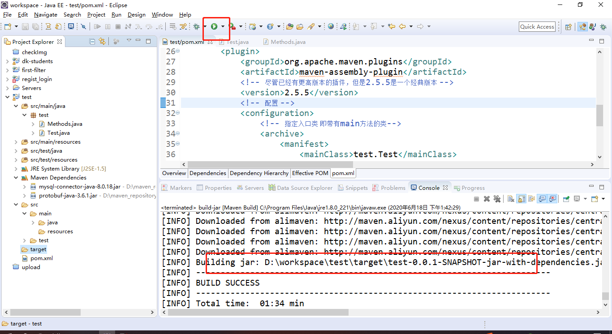Collapse all in Project Explorer
The height and width of the screenshot is (334, 612).
pos(92,42)
